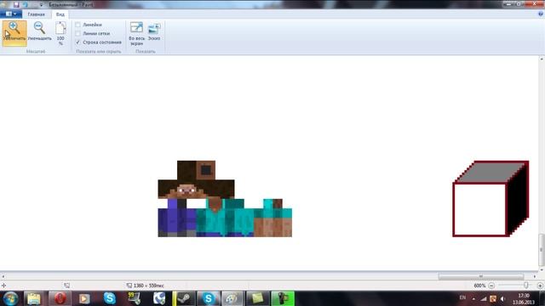Open File Explorer from the taskbar
This screenshot has height=306, width=545.
pos(34,298)
